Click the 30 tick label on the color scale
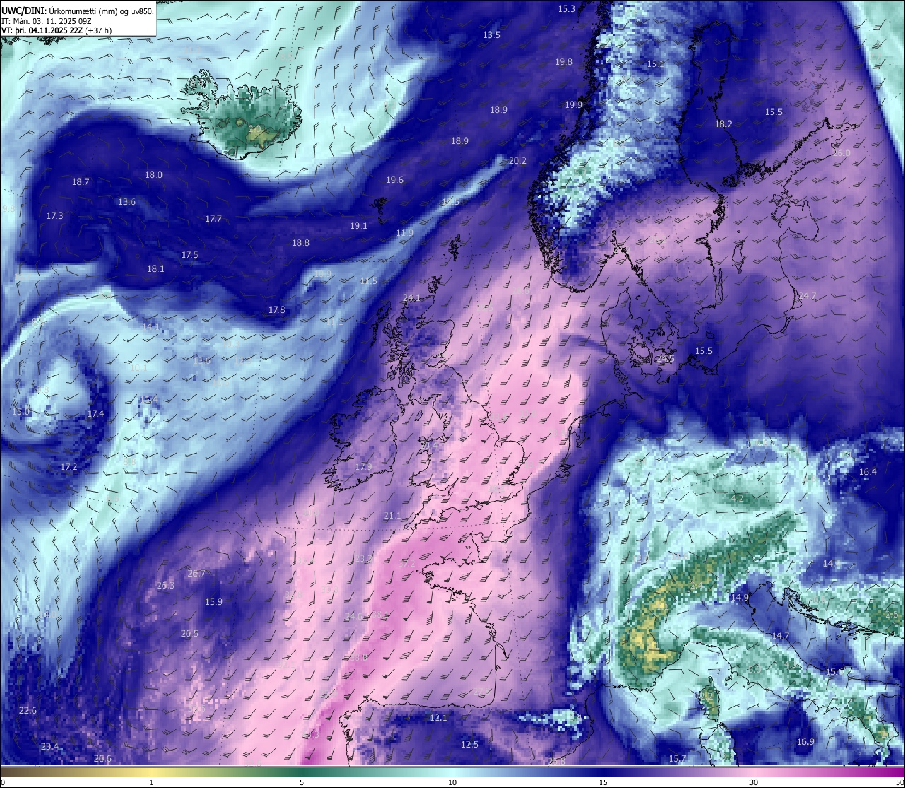 754,782
